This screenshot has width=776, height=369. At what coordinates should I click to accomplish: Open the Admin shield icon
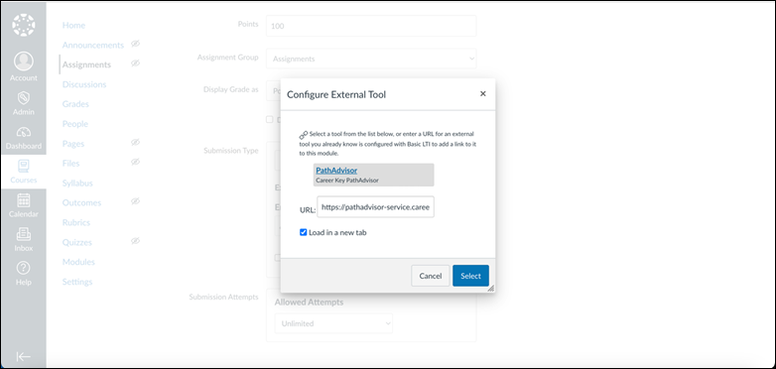pos(23,97)
